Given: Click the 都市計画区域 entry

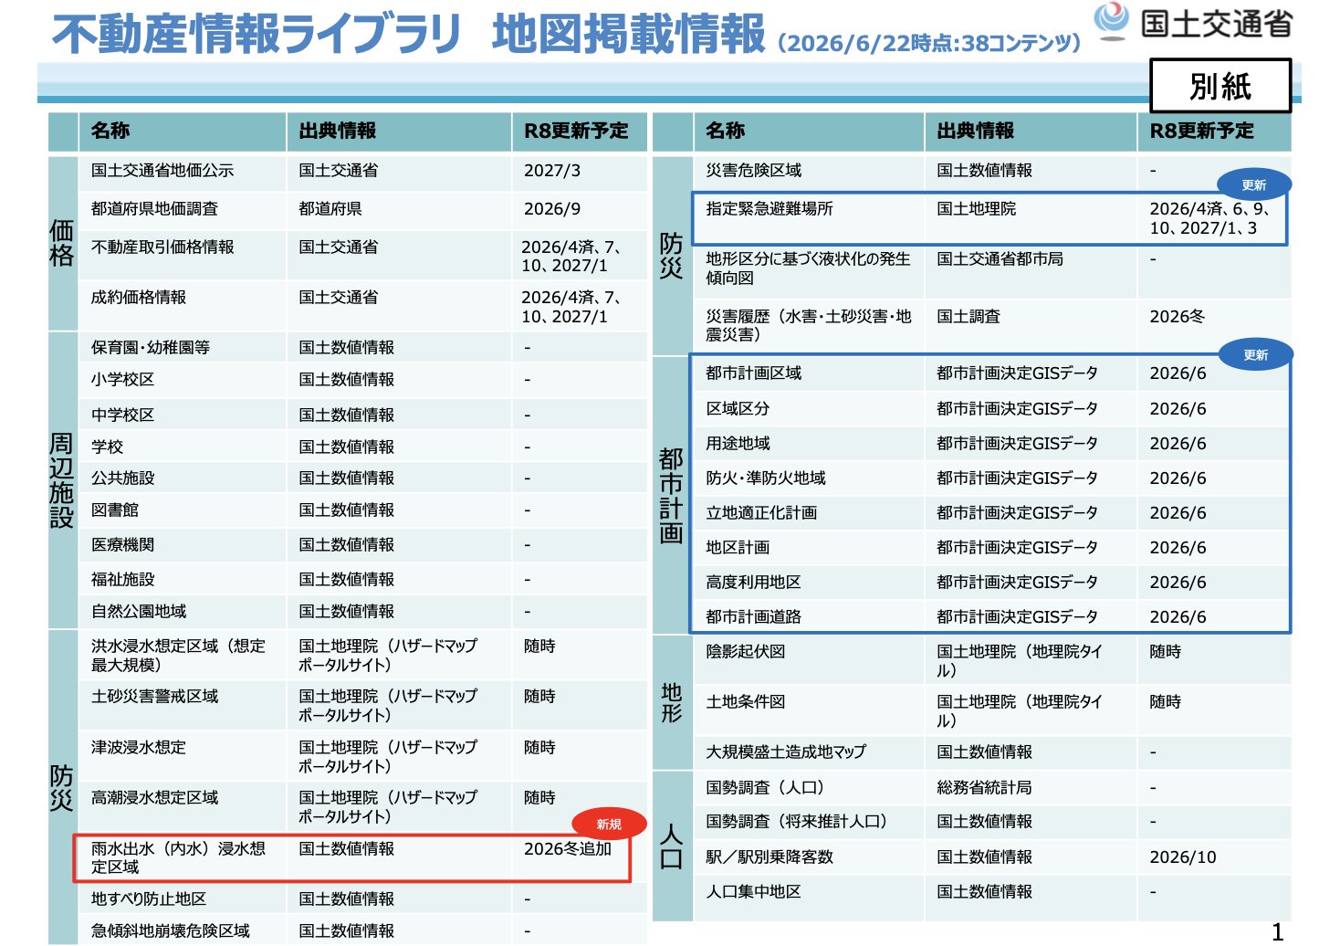Looking at the screenshot, I should tap(754, 373).
